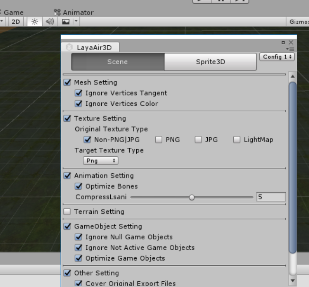Viewport: 309px width, 287px height.
Task: Open the Config 1 dropdown
Action: [x=277, y=57]
